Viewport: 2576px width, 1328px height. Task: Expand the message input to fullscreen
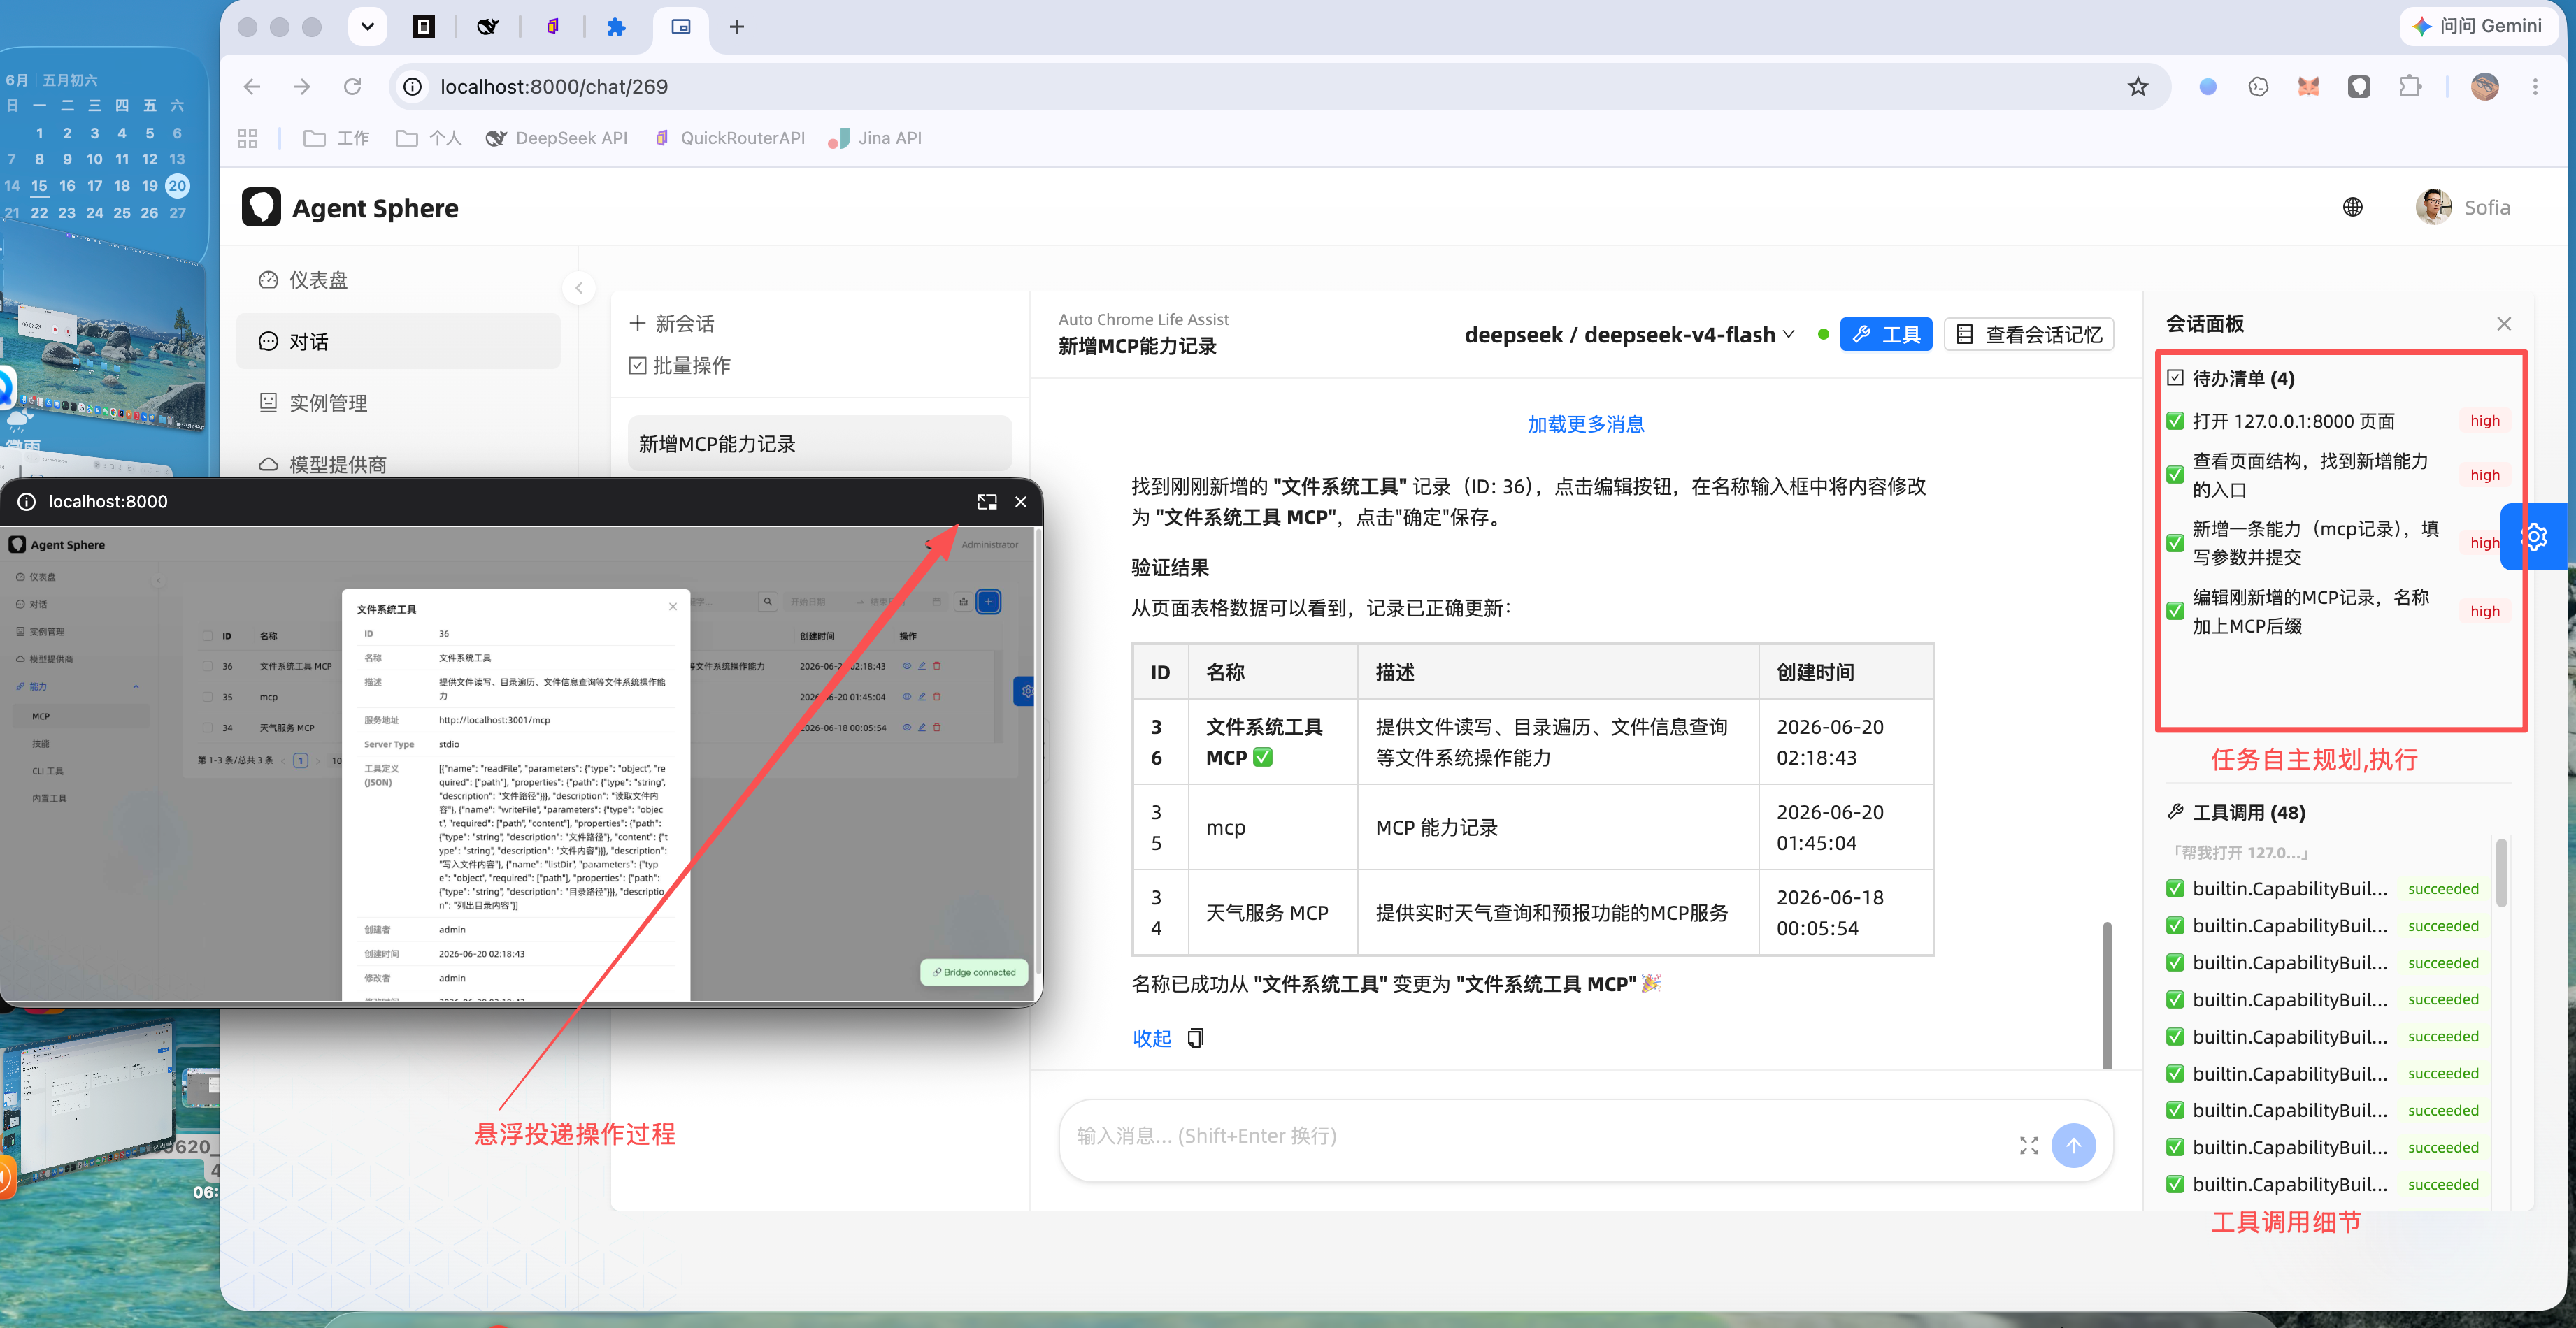pos(2028,1145)
